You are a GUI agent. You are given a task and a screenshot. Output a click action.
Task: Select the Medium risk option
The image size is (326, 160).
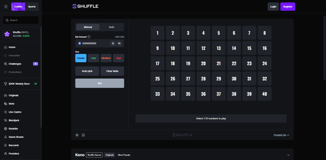(106, 58)
